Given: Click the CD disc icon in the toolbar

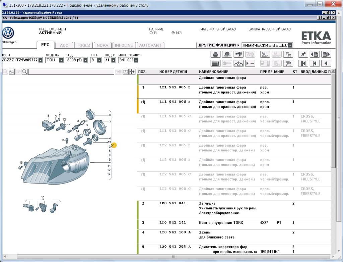Looking at the screenshot, I should (227, 54).
